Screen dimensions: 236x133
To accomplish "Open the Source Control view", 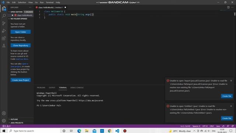I will coord(4,23).
